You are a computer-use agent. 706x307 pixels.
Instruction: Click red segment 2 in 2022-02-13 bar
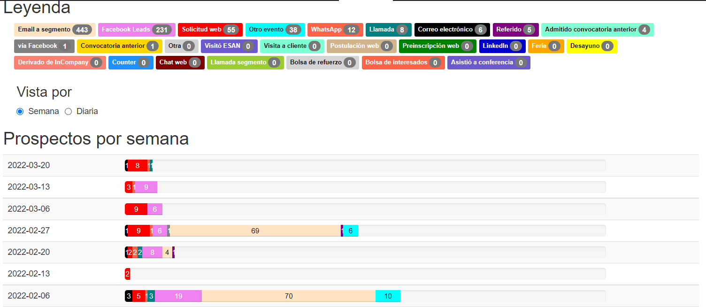(x=127, y=274)
